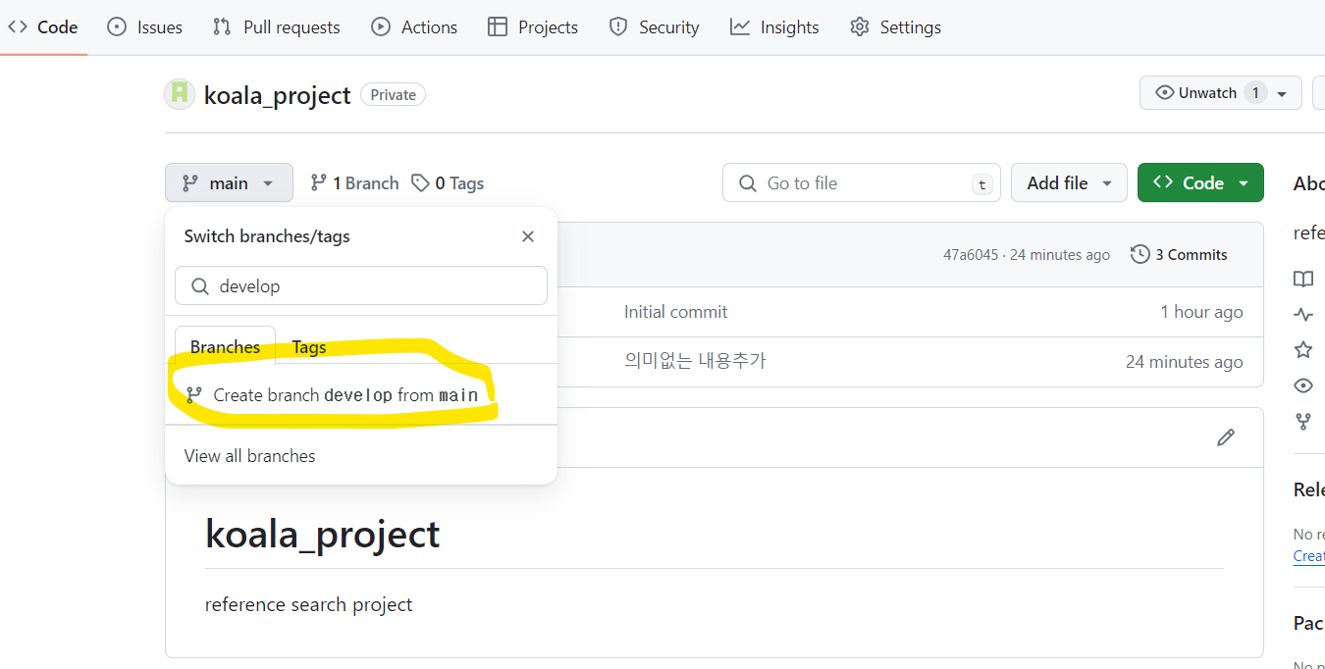Switch to the Tags tab in popup

click(309, 347)
